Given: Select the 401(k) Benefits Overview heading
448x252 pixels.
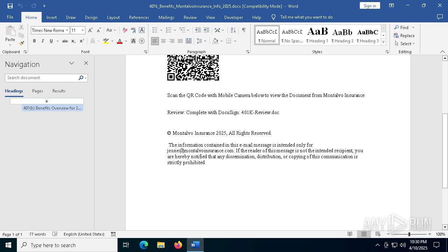Looking at the screenshot, I should [52, 108].
